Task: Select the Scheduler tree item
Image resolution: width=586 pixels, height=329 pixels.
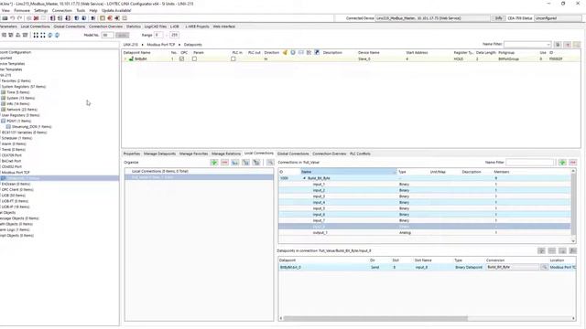Action: [x=16, y=138]
